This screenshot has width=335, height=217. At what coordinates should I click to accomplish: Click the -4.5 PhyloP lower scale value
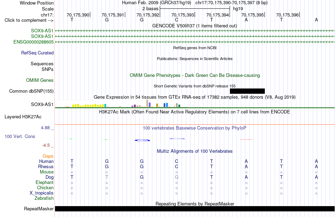(x=46, y=145)
